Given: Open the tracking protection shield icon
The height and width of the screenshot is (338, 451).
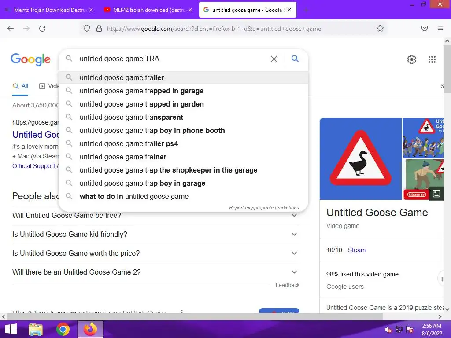Looking at the screenshot, I should [x=87, y=29].
